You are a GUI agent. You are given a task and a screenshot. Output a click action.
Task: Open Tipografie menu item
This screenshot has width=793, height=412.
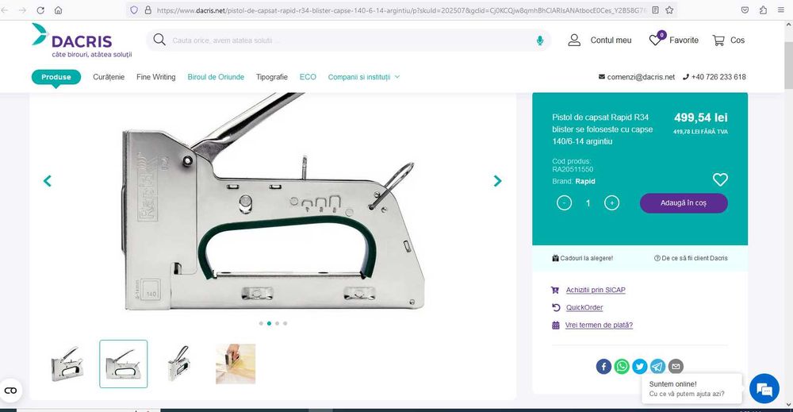coord(271,77)
